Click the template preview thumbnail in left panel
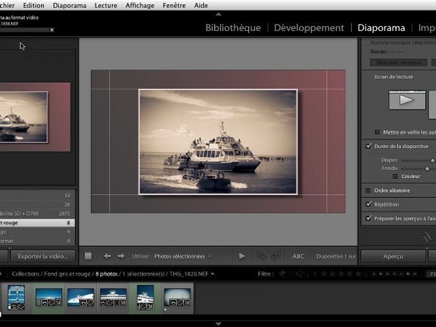Viewport: 436px width, 327px height. [35, 117]
